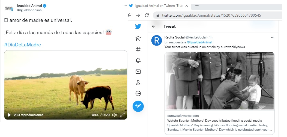Viewport: 287px width, 137px height.
Task: Open the Explore hashtag icon in sidebar
Action: point(138,49)
